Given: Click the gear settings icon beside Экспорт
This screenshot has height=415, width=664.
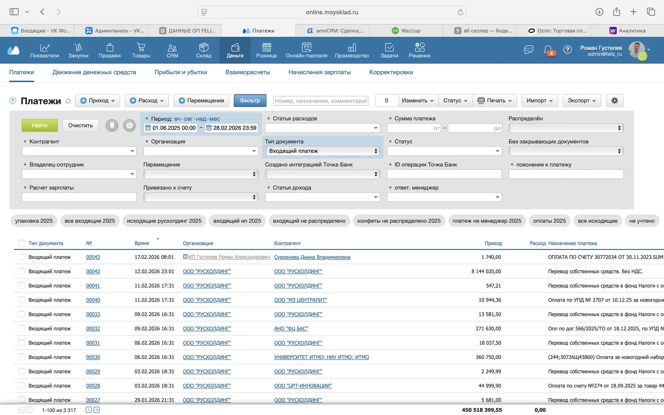Looking at the screenshot, I should [615, 100].
